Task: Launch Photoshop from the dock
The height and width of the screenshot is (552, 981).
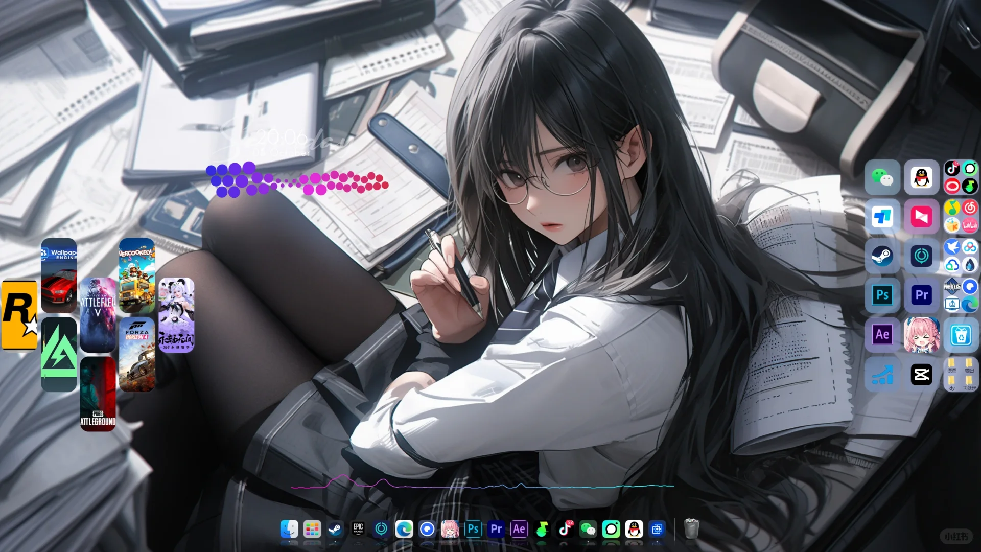Action: pyautogui.click(x=473, y=529)
